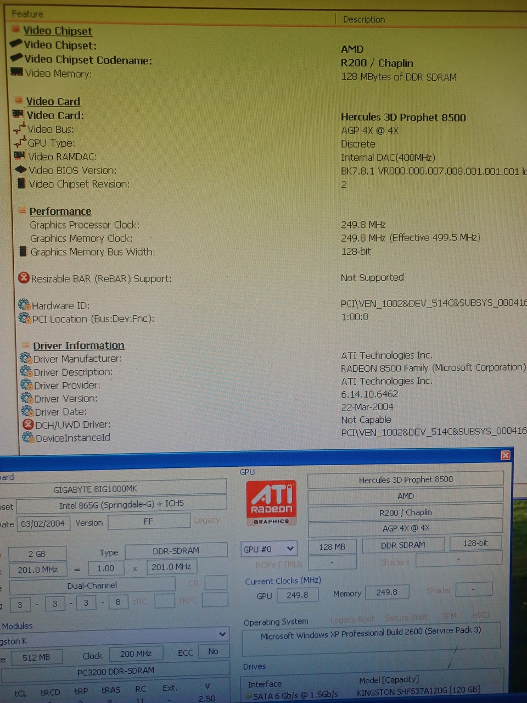Click the Driver Description gear icon
The width and height of the screenshot is (527, 703).
(x=26, y=371)
